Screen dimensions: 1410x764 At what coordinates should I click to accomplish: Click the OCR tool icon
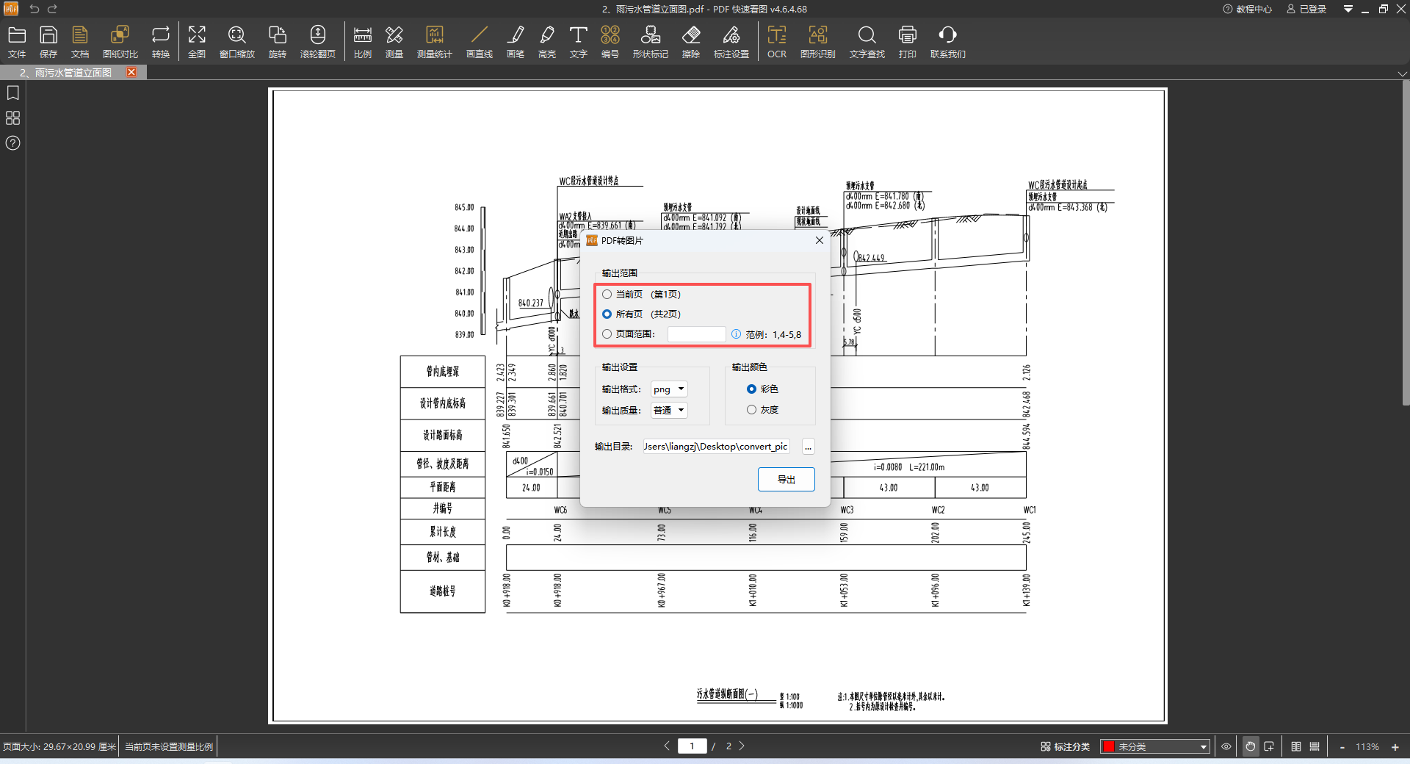coord(776,42)
